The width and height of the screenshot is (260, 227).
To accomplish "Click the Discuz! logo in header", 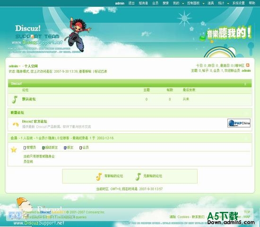I will click(x=28, y=28).
